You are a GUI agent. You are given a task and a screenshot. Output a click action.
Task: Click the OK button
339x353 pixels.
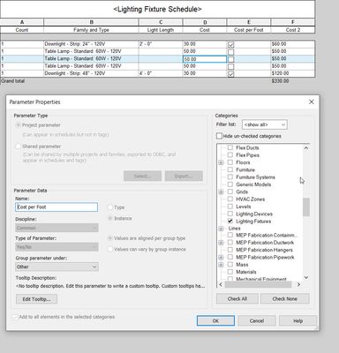[215, 320]
